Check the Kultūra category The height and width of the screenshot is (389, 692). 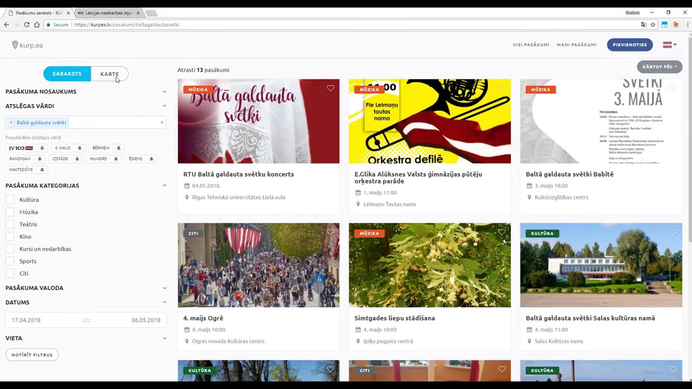pos(10,200)
